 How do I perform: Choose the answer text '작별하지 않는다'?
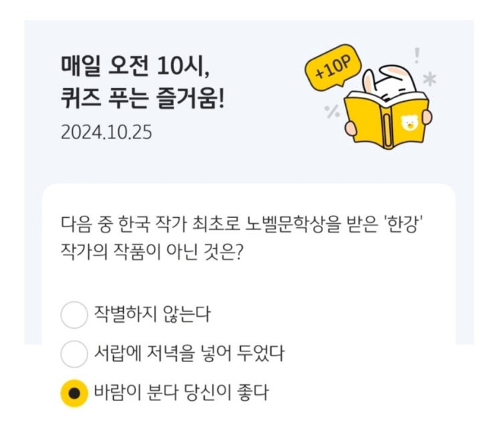152,314
